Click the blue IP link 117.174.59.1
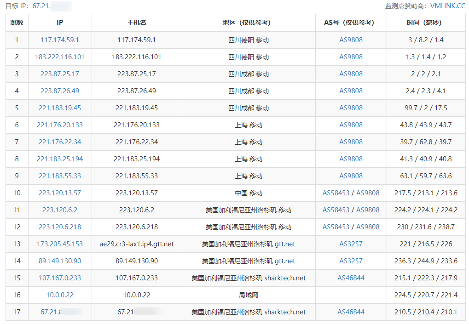469x324 pixels. (60, 40)
